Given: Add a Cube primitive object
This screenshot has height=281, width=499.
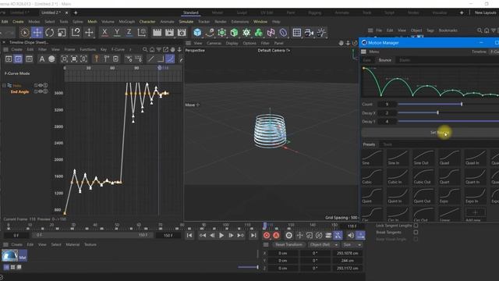Looking at the screenshot, I should 197,33.
